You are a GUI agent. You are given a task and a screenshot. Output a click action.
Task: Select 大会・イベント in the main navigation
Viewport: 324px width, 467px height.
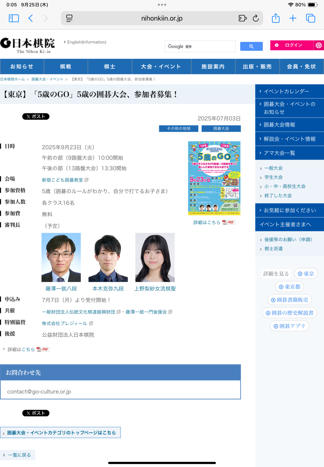coord(161,66)
